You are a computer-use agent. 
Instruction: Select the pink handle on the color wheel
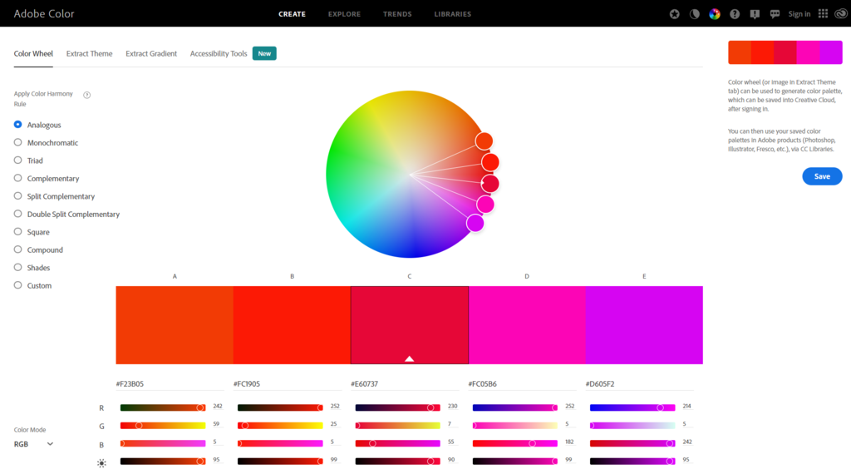pos(485,205)
